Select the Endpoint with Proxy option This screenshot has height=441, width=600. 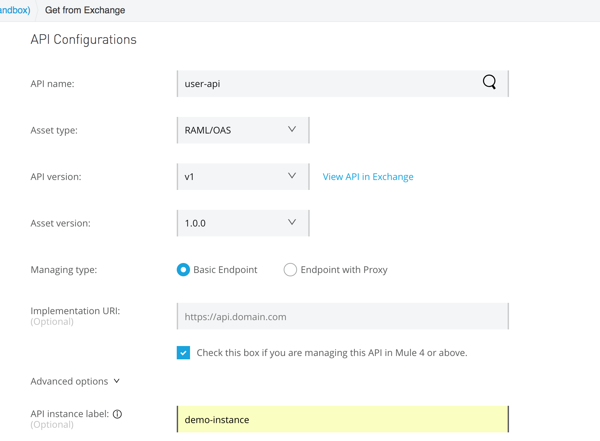click(x=290, y=270)
